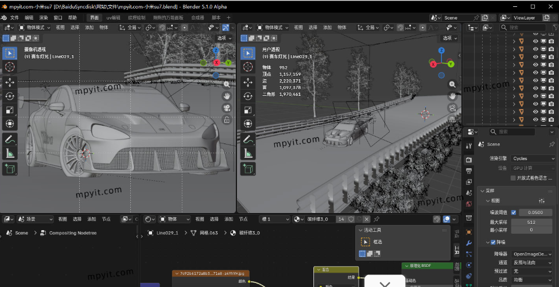The height and width of the screenshot is (287, 559).
Task: Toggle camera view icon in user perspective viewport
Action: (452, 108)
